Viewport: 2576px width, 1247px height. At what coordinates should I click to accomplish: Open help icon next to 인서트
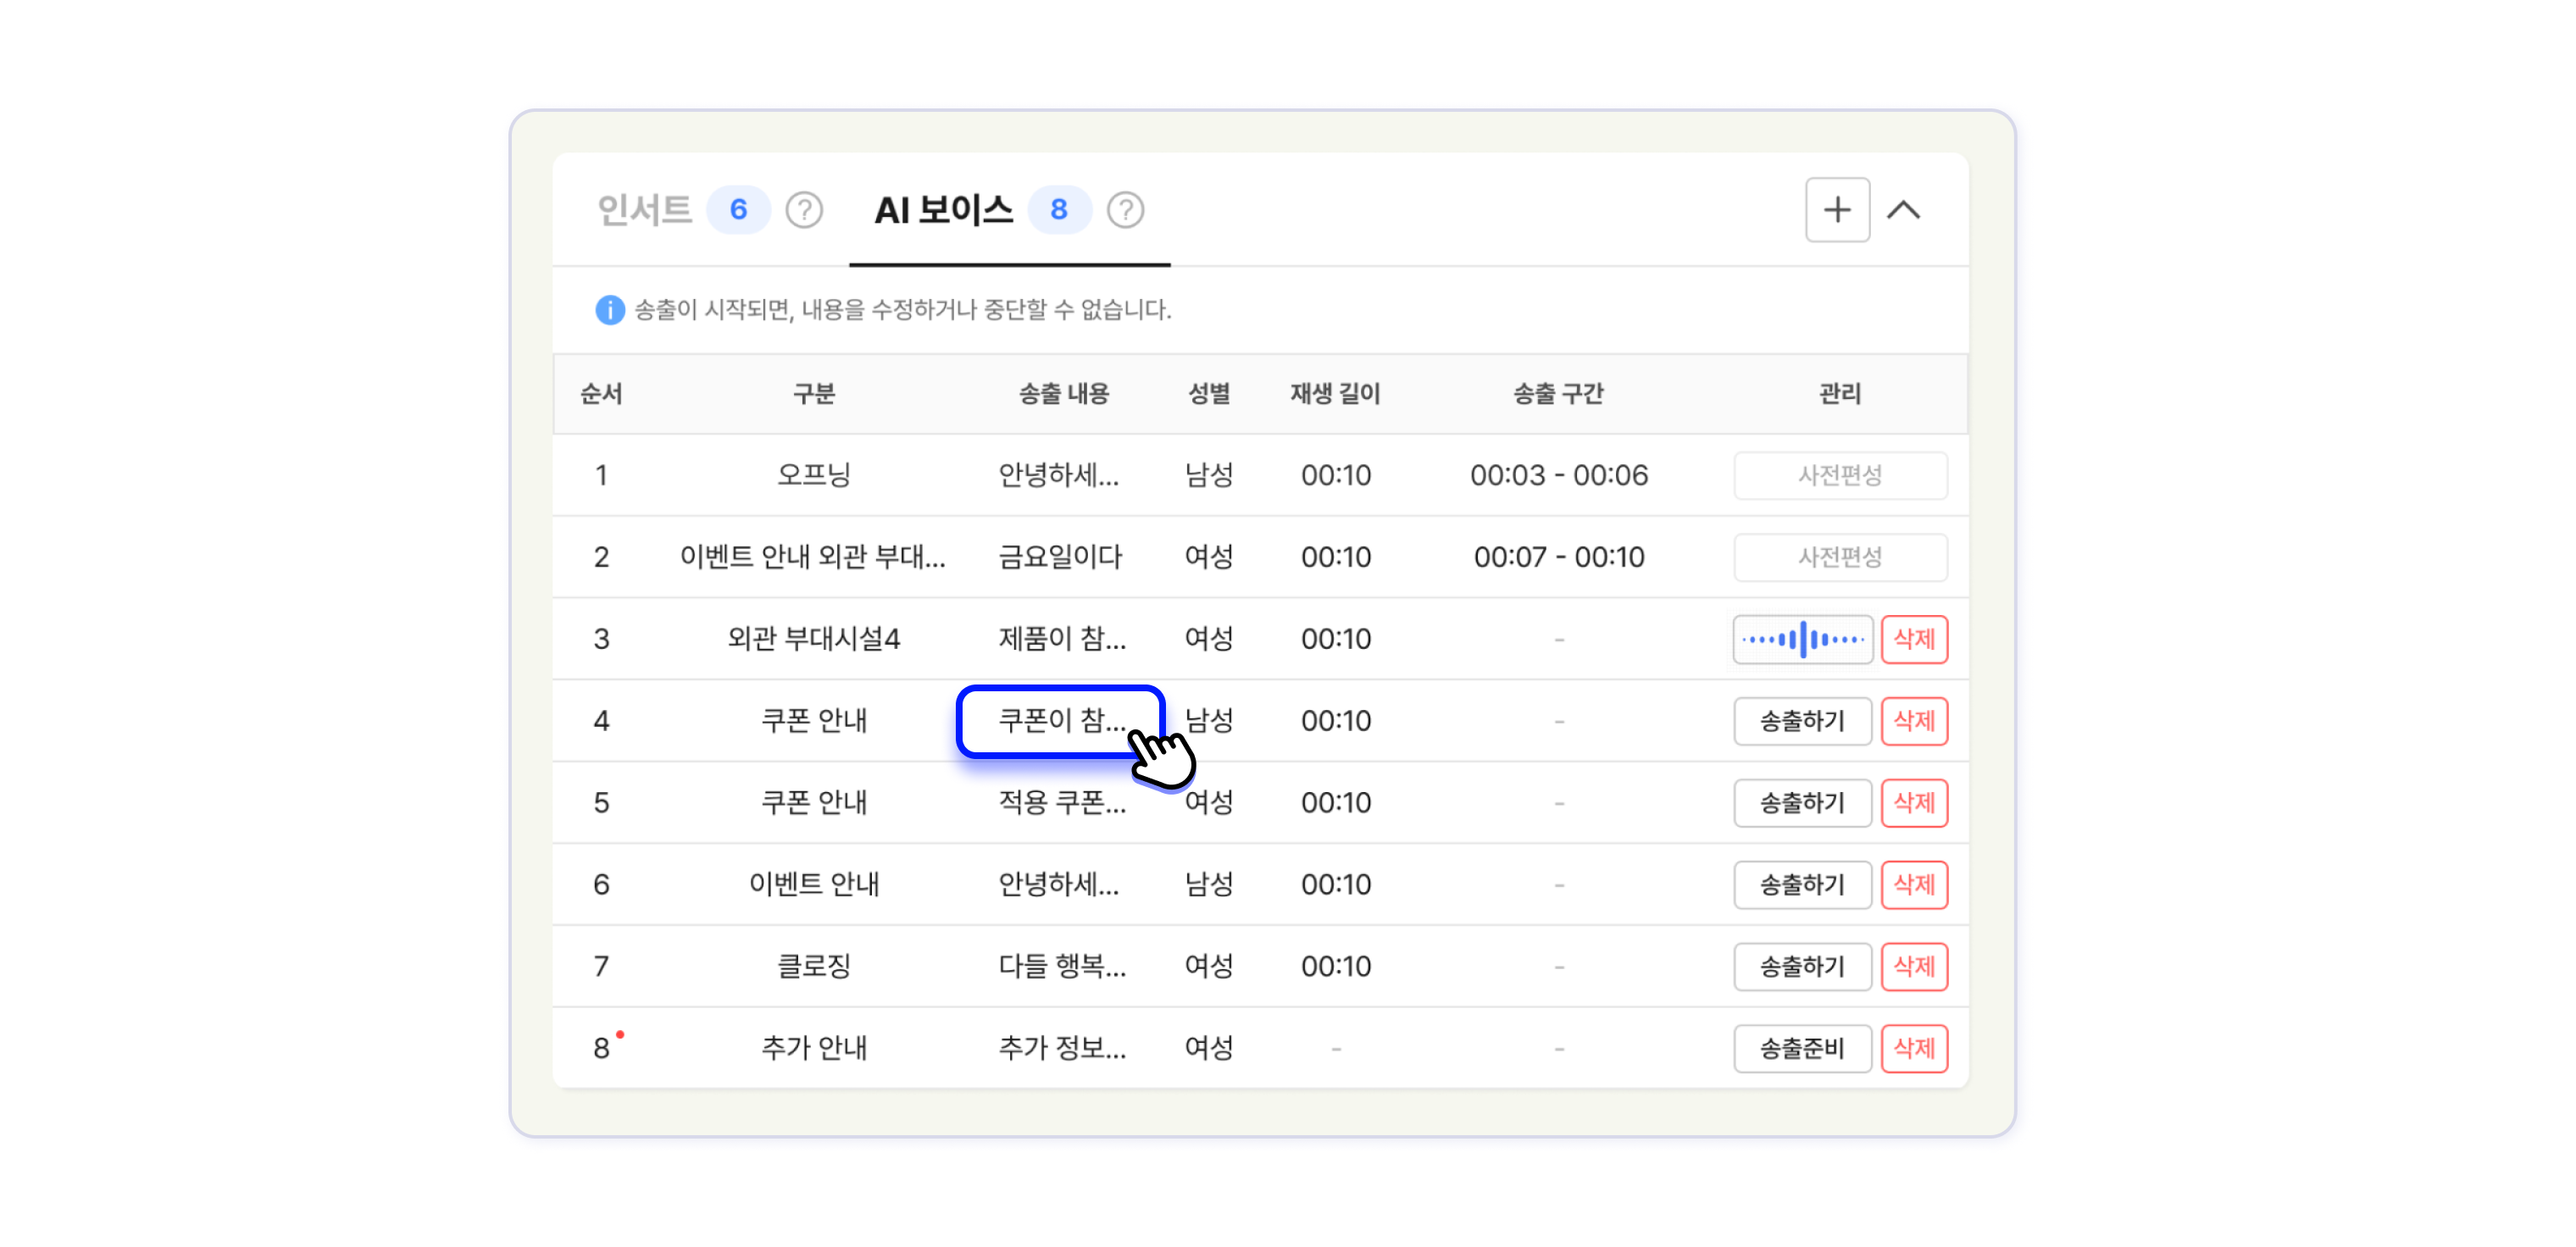(x=803, y=210)
